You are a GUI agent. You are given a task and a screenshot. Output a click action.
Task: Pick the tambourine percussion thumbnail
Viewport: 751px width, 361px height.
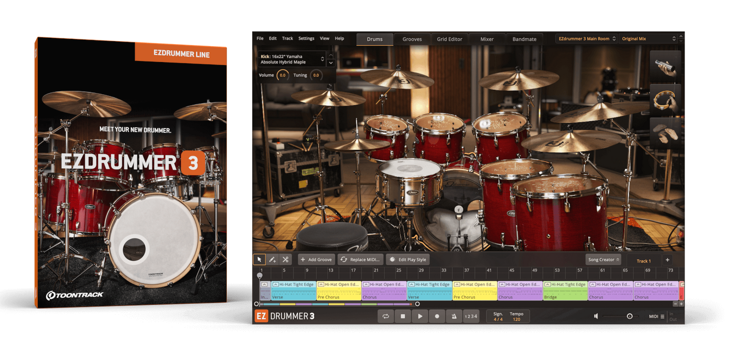(665, 100)
